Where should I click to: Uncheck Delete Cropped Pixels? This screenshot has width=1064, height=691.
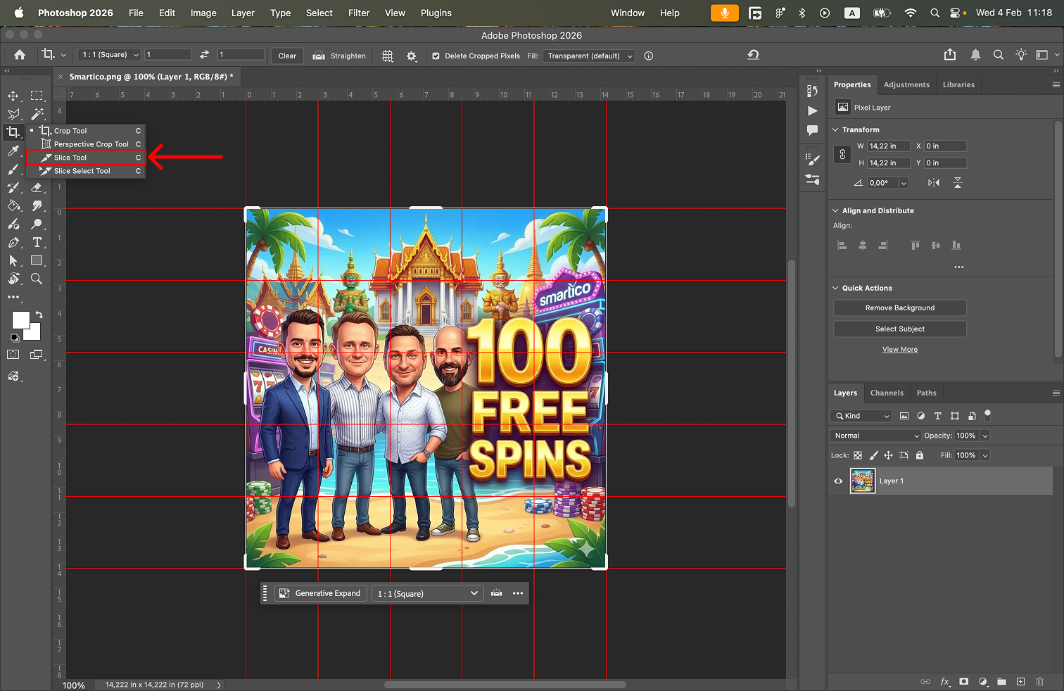click(x=436, y=56)
